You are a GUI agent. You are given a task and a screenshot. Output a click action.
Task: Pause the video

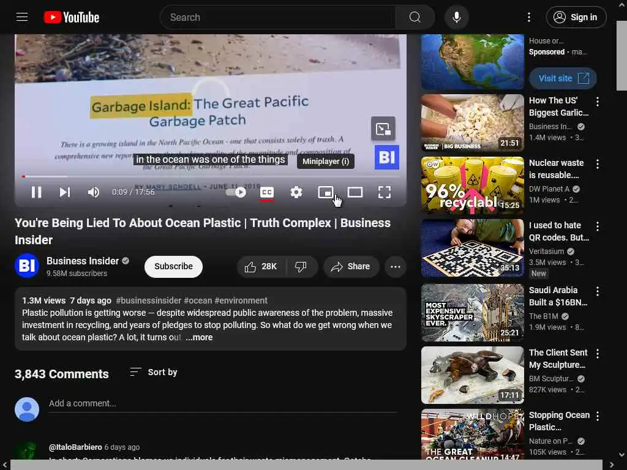click(36, 192)
